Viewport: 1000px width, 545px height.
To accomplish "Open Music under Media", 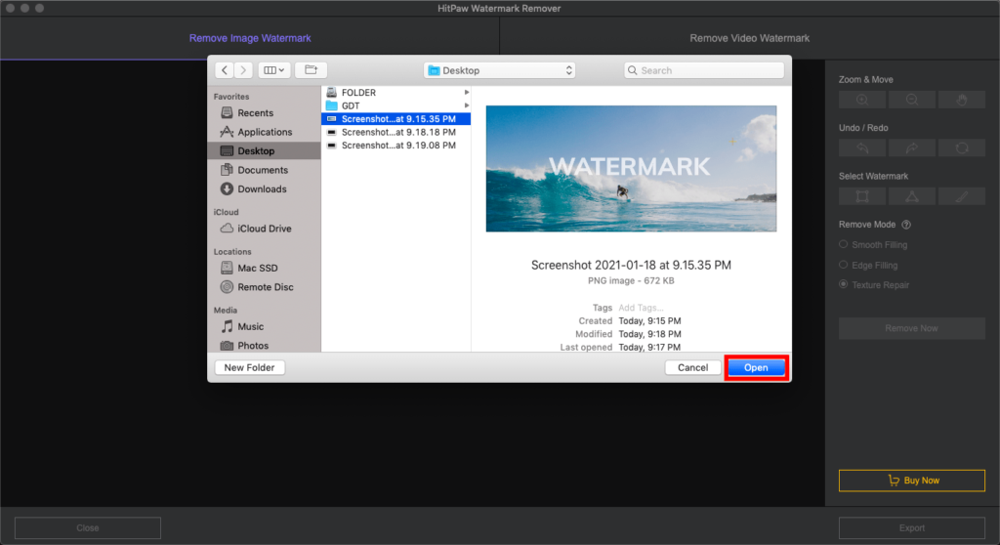I will [x=264, y=327].
